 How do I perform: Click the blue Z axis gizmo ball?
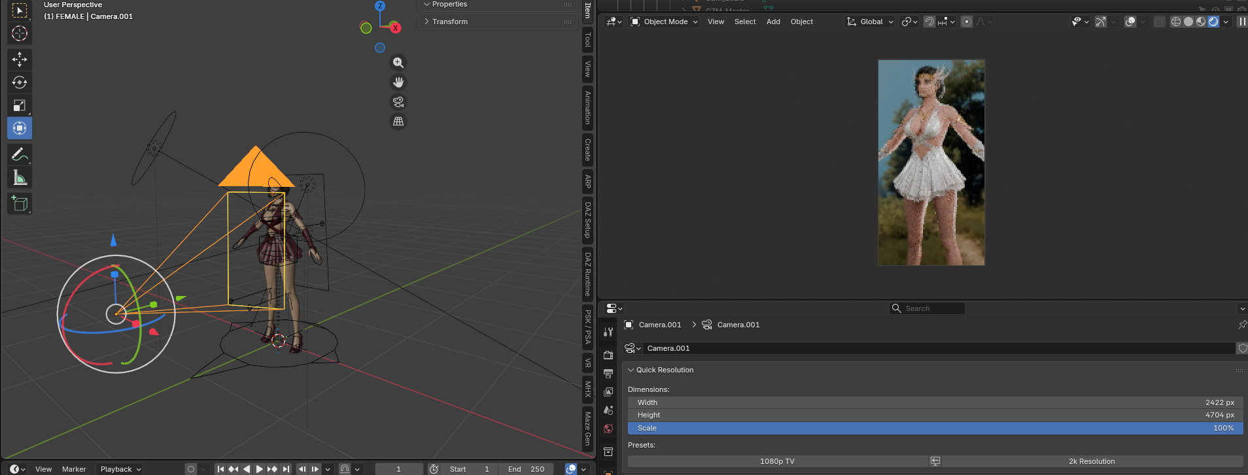380,6
